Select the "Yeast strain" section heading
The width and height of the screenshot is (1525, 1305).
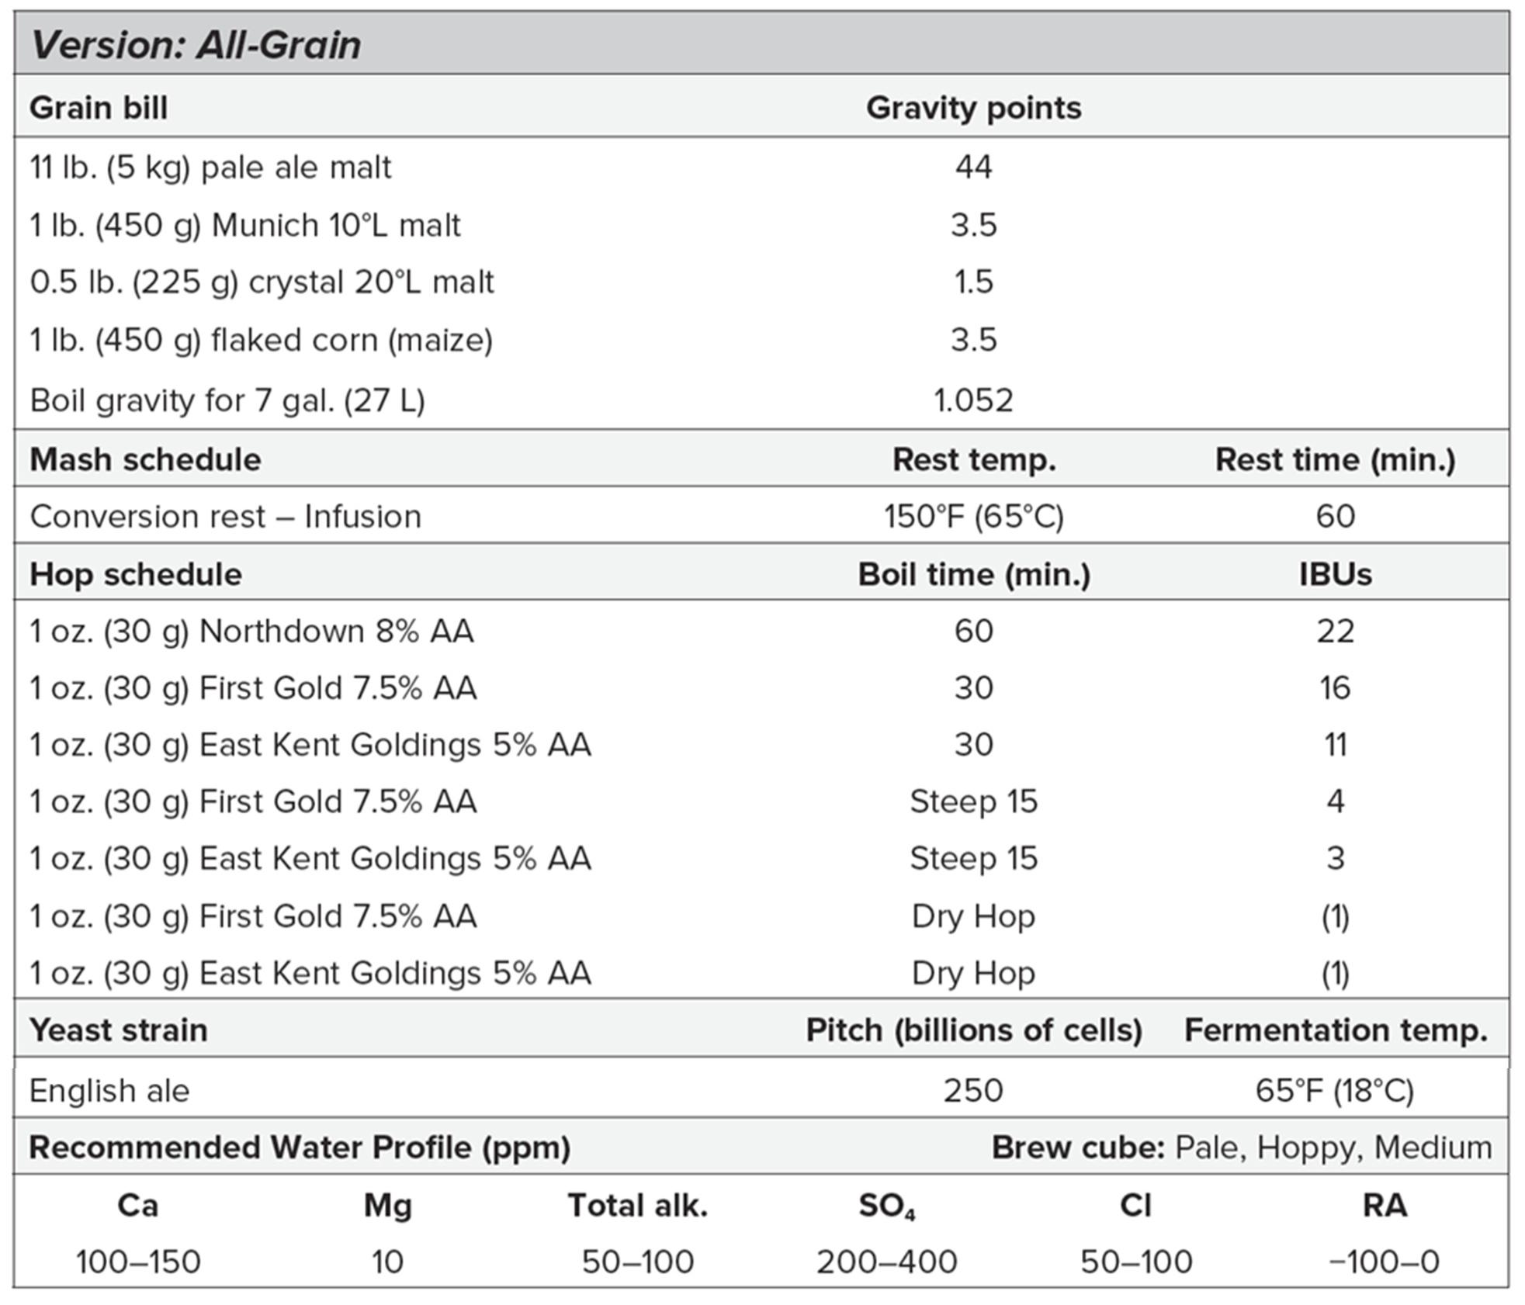pos(119,1030)
